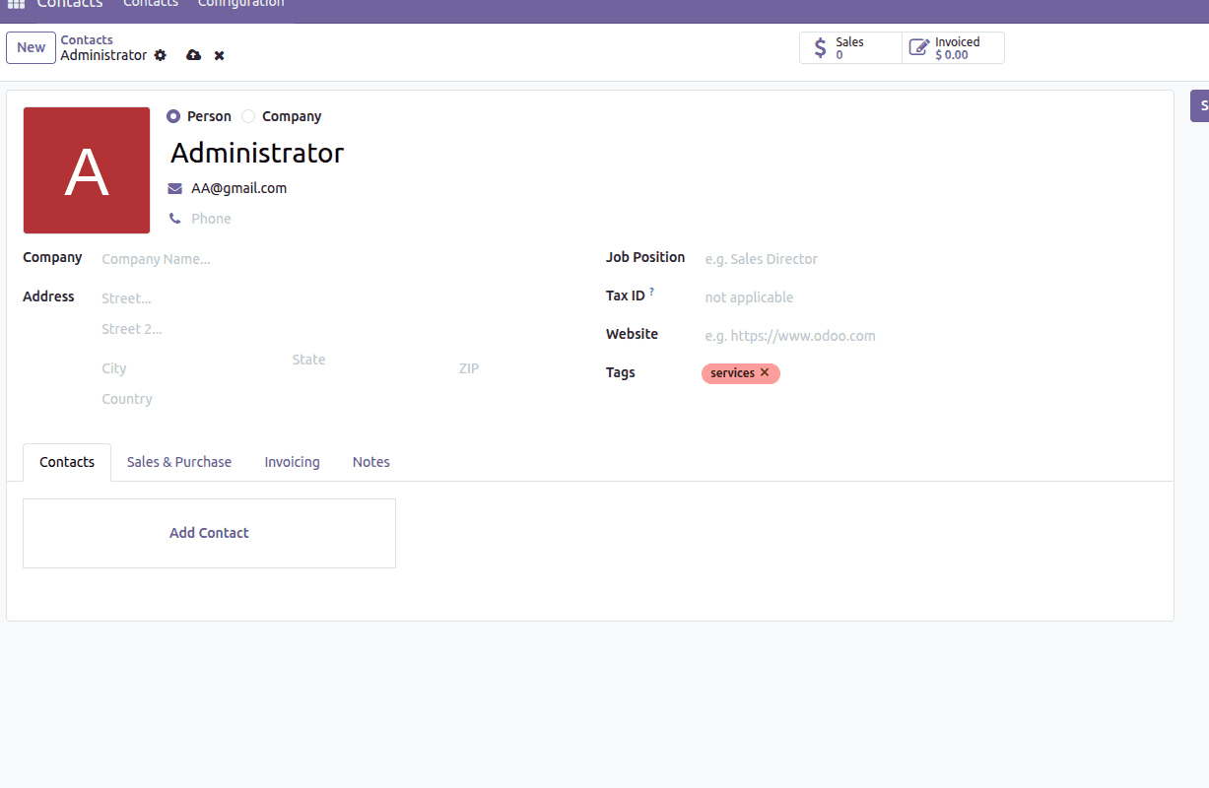Screen dimensions: 1209x788
Task: Select the Person radio button
Action: coord(172,115)
